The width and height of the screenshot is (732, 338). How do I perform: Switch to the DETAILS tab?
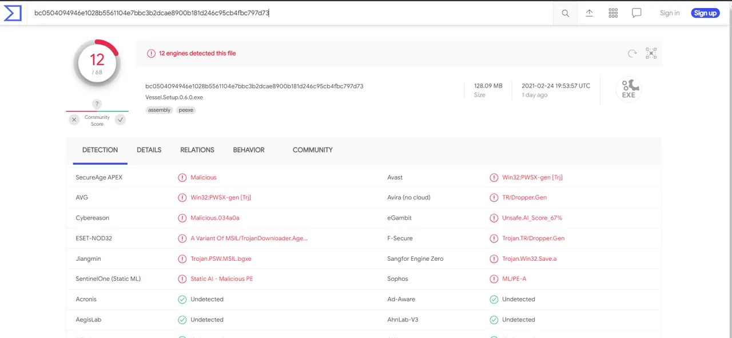point(149,150)
